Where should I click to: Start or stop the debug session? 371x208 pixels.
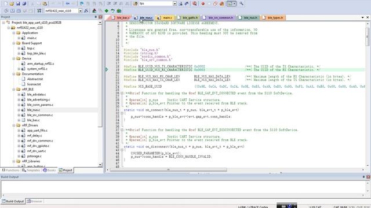[195, 3]
